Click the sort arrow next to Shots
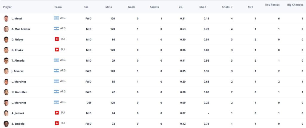Image resolution: width=306 pixels, height=128 pixels. point(232,7)
